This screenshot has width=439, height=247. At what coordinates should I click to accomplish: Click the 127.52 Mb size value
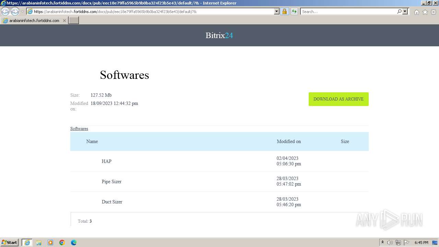(x=101, y=95)
